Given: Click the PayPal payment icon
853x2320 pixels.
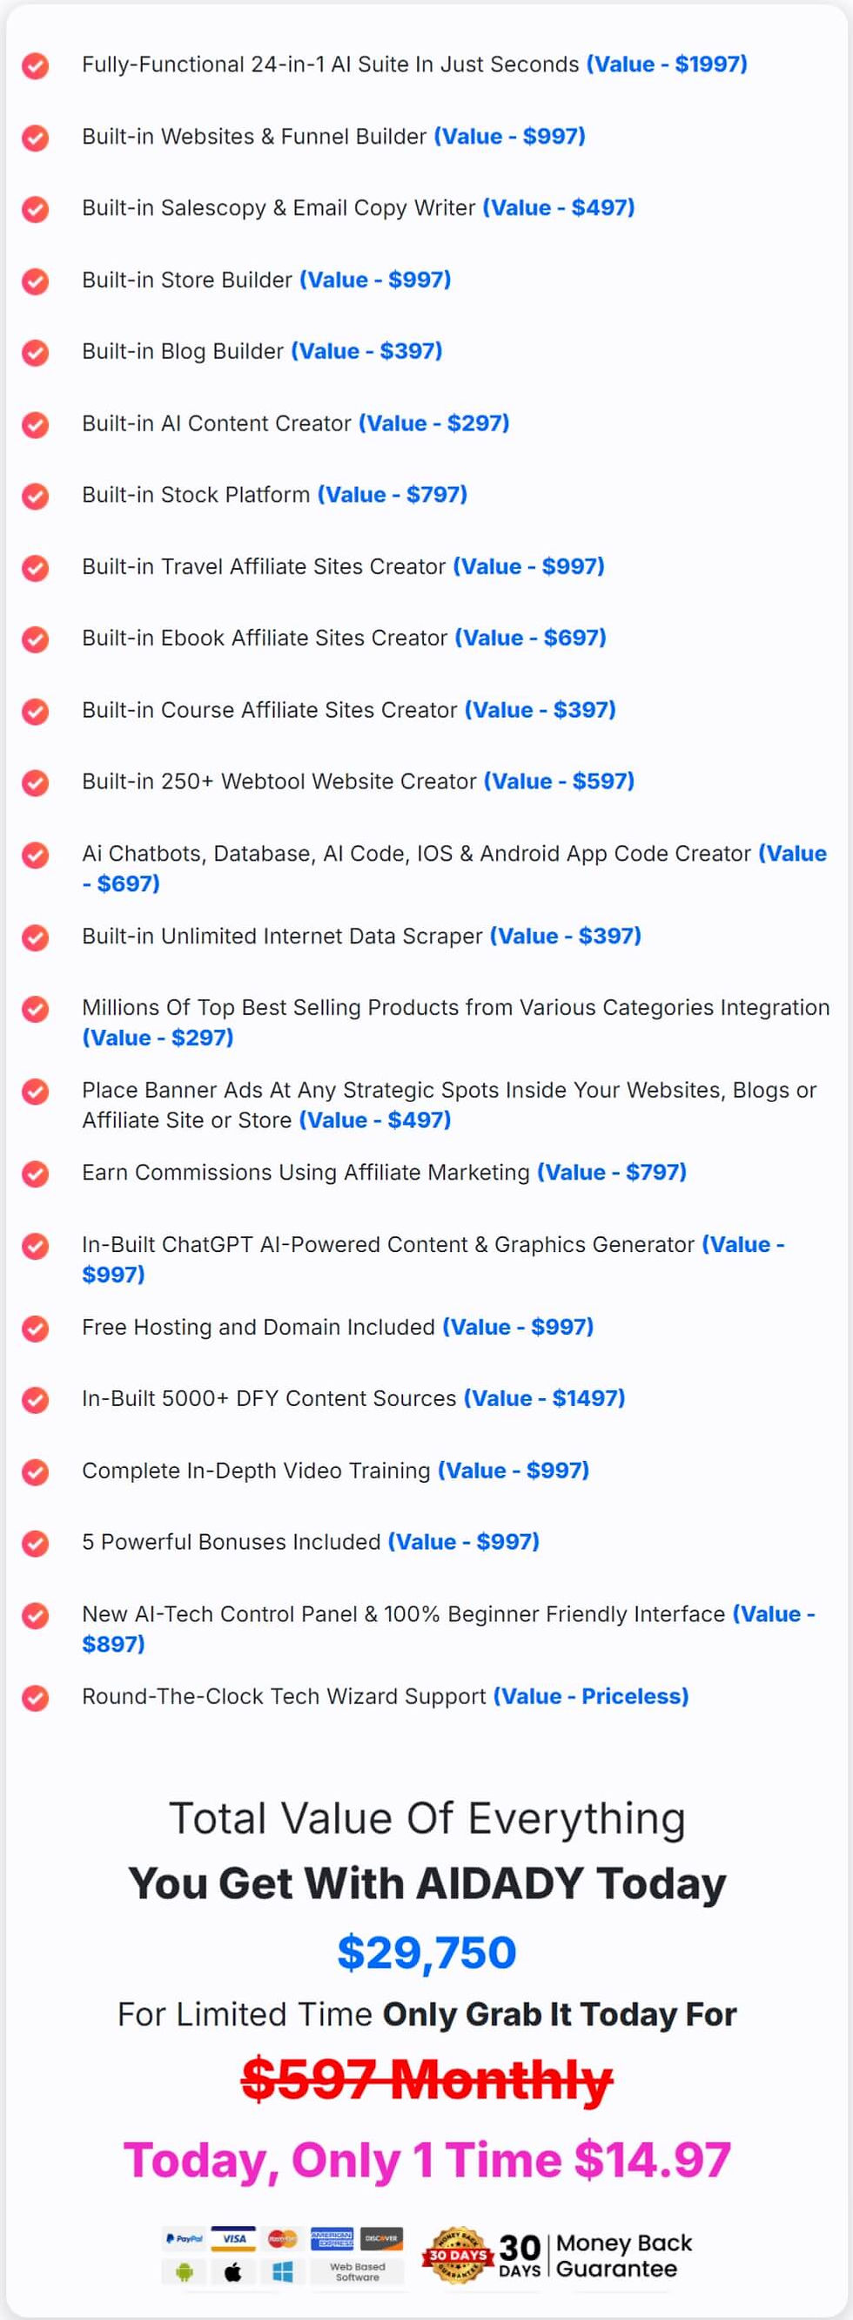Looking at the screenshot, I should (x=185, y=2239).
